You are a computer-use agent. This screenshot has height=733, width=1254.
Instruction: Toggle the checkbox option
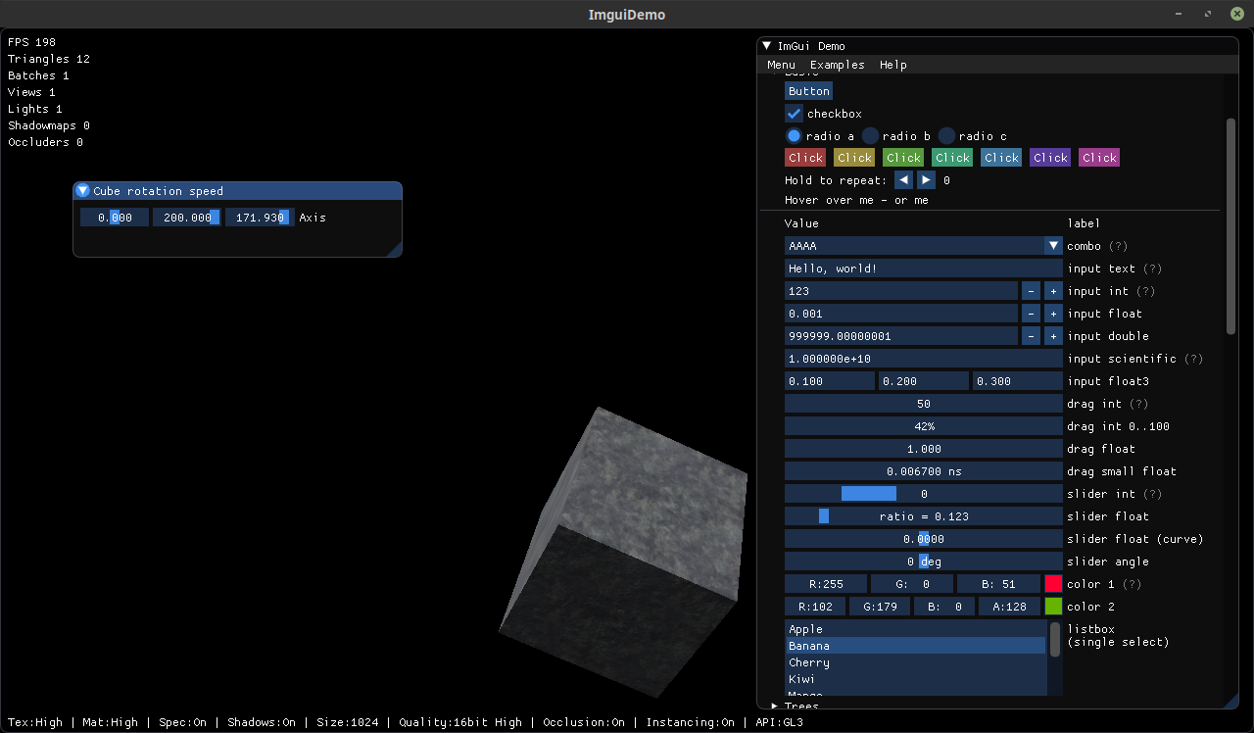click(795, 114)
